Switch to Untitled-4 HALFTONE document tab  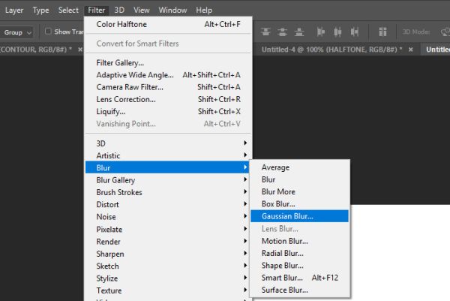(x=331, y=50)
